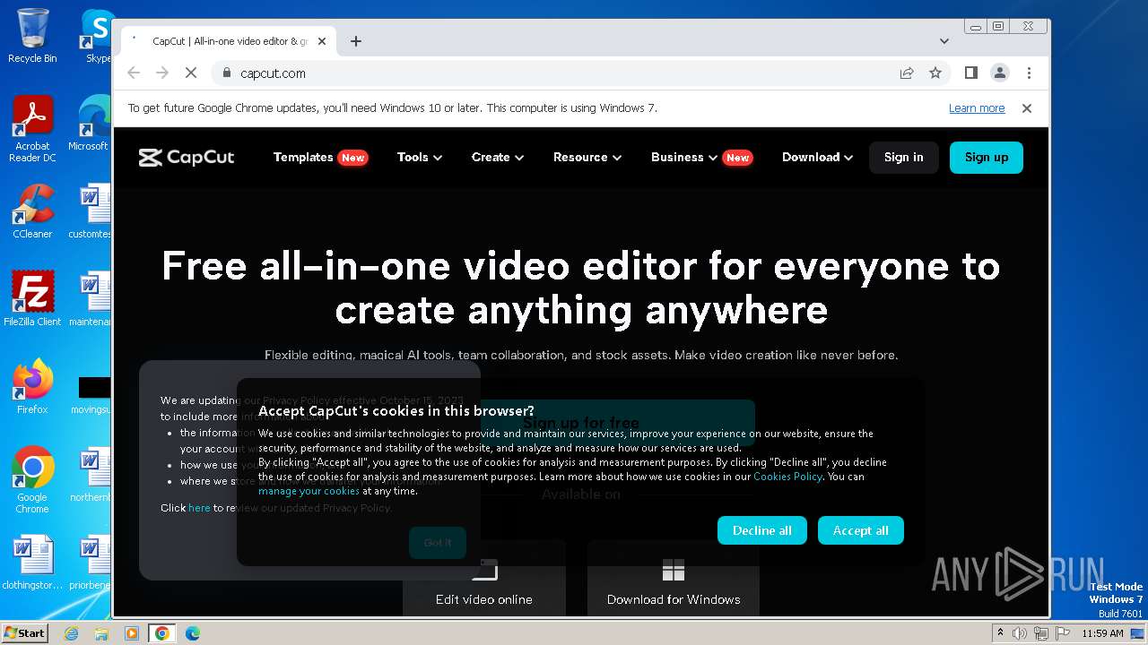
Task: View site security lock info
Action: point(226,73)
